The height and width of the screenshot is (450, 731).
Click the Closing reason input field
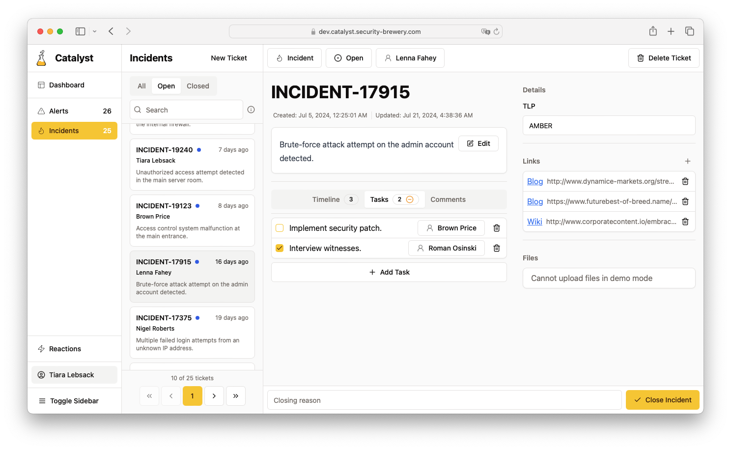click(x=444, y=400)
